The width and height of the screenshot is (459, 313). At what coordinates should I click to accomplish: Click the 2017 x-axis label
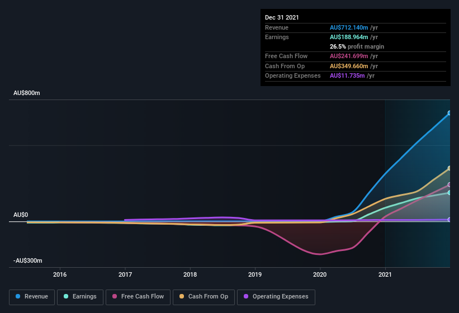point(125,274)
